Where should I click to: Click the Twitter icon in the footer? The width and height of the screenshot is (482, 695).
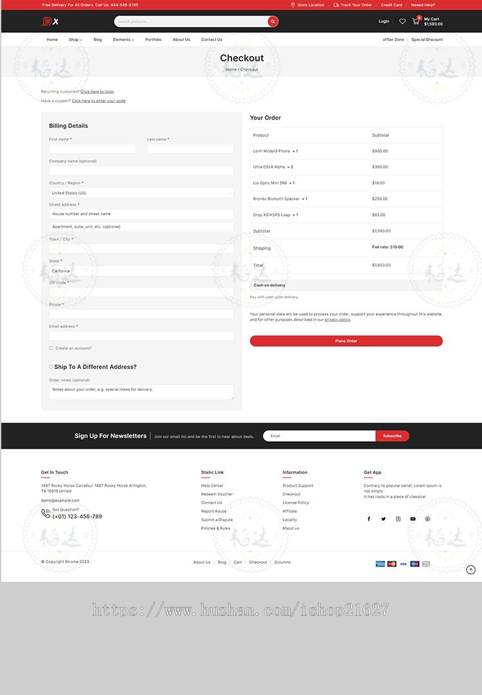pos(383,519)
